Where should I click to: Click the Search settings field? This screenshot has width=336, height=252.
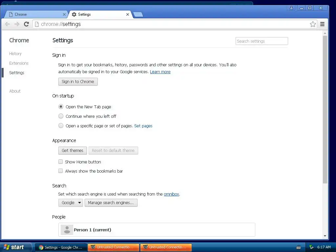coord(262,41)
